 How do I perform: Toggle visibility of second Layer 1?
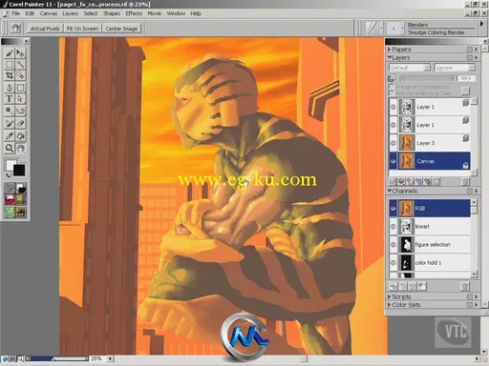[x=393, y=125]
